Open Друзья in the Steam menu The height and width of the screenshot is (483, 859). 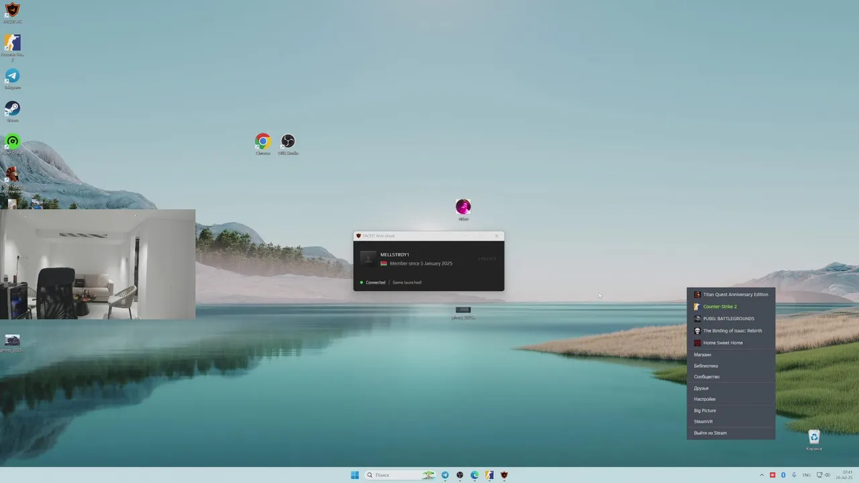click(731, 388)
